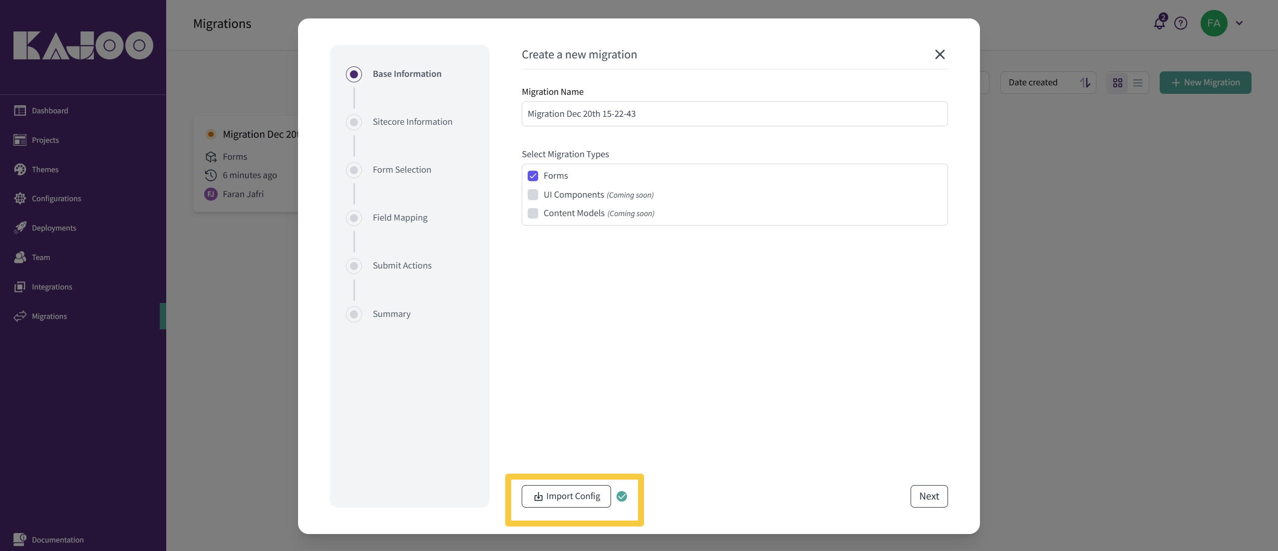This screenshot has width=1278, height=551.
Task: Go to Integrations in the sidebar
Action: 52,286
